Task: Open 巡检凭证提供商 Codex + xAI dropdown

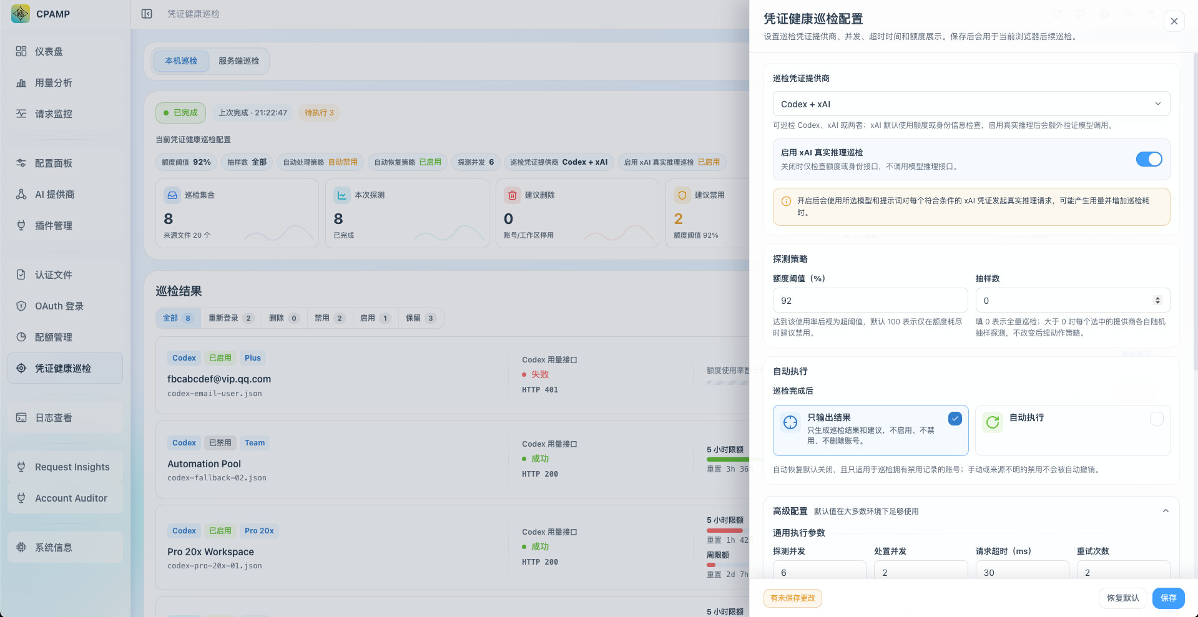Action: pyautogui.click(x=971, y=104)
